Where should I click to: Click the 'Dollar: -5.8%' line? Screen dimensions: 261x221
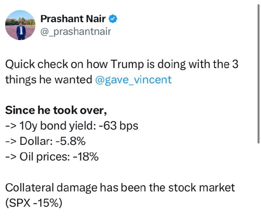click(x=45, y=141)
